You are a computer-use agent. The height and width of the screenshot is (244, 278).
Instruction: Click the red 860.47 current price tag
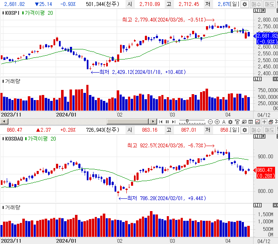coord(265,173)
